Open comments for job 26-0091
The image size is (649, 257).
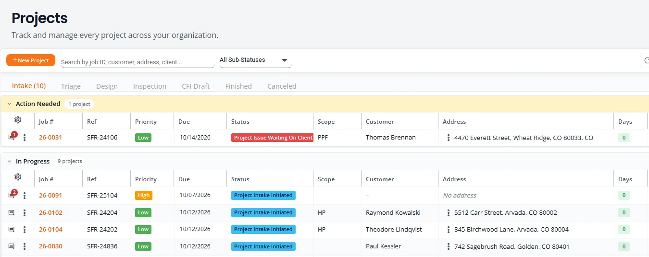coord(12,195)
